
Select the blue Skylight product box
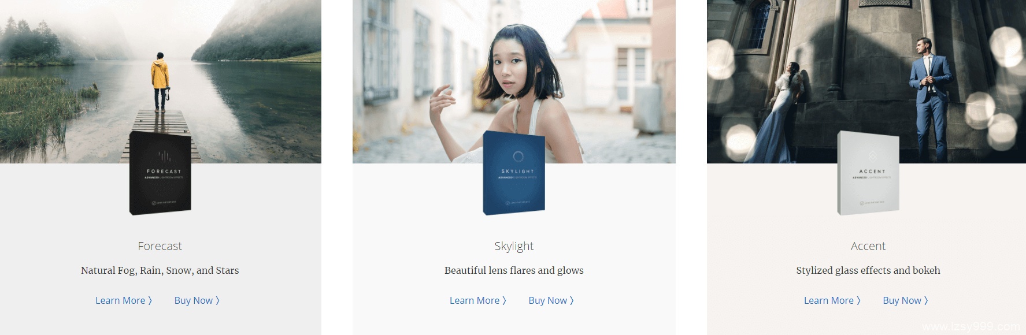tap(514, 173)
